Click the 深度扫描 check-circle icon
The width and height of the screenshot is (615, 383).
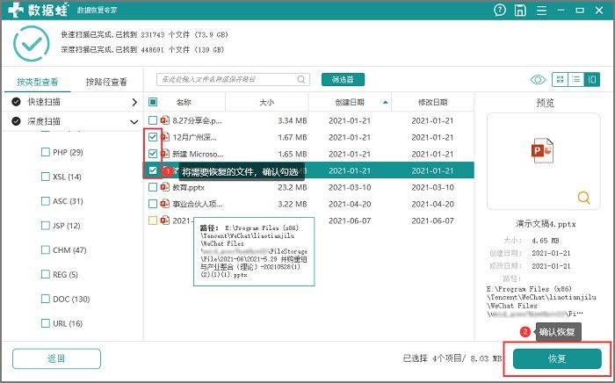[x=16, y=121]
